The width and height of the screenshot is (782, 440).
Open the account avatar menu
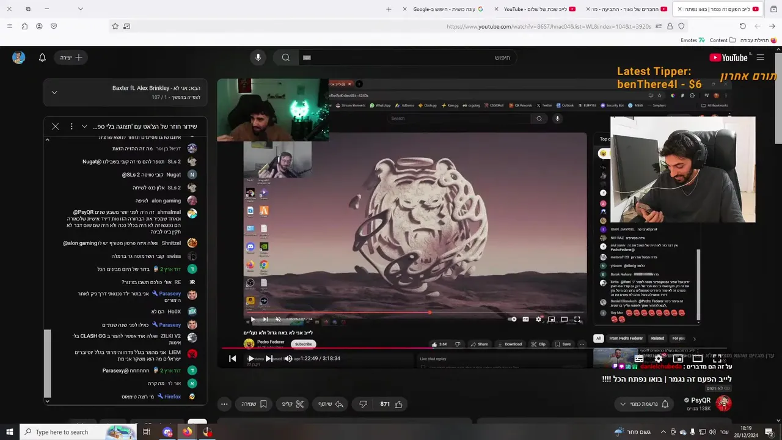(18, 57)
